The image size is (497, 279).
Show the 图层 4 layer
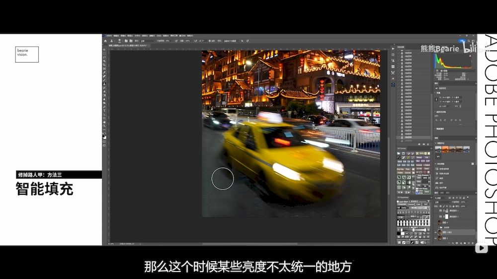435,222
